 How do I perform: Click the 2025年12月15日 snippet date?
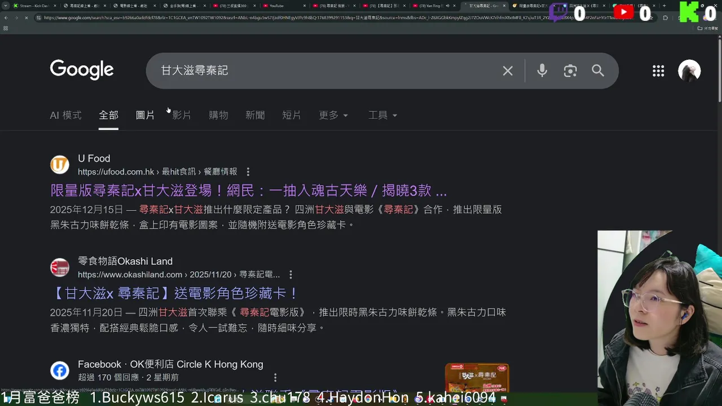86,210
